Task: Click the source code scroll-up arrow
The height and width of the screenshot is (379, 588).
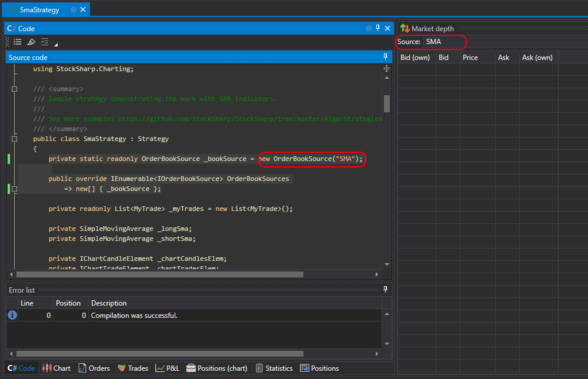Action: [387, 78]
